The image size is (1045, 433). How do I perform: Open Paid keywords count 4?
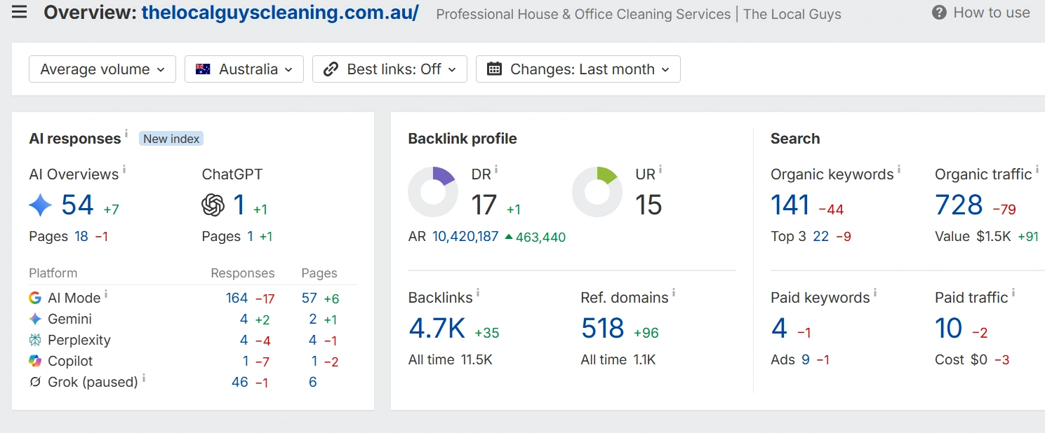(x=780, y=329)
